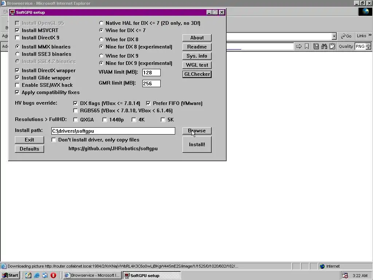Click the bookmark icon in Browservice toolbar
The height and width of the screenshot is (280, 373).
(307, 46)
